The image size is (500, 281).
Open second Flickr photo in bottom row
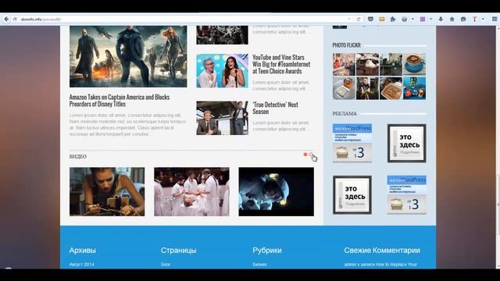click(367, 88)
